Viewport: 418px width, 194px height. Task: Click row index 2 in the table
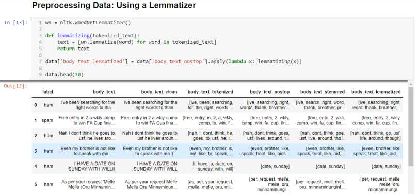[36, 136]
